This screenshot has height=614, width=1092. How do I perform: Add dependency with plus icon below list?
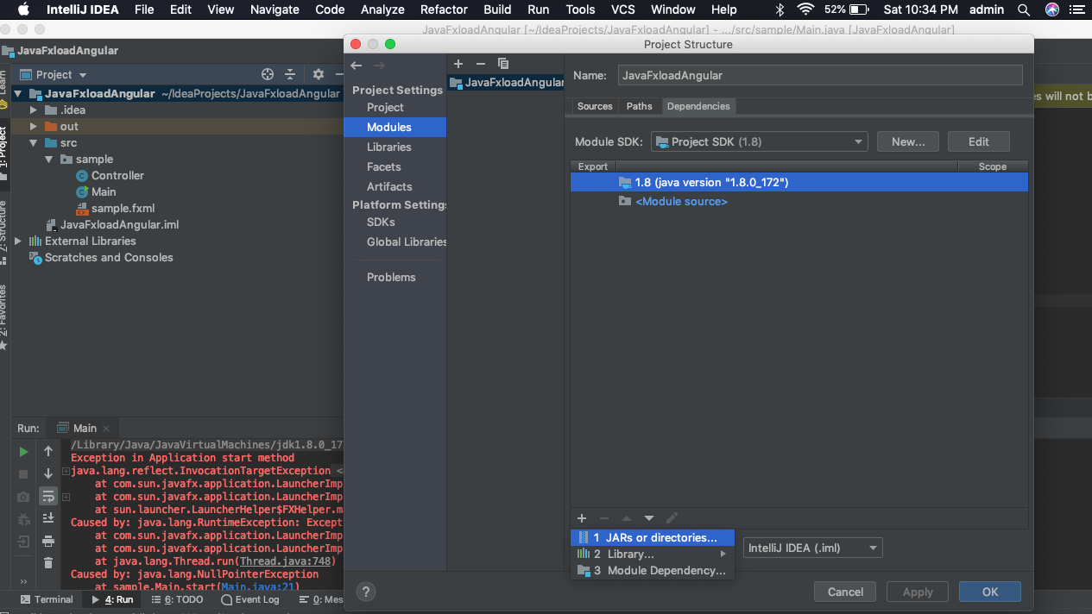[x=582, y=518]
